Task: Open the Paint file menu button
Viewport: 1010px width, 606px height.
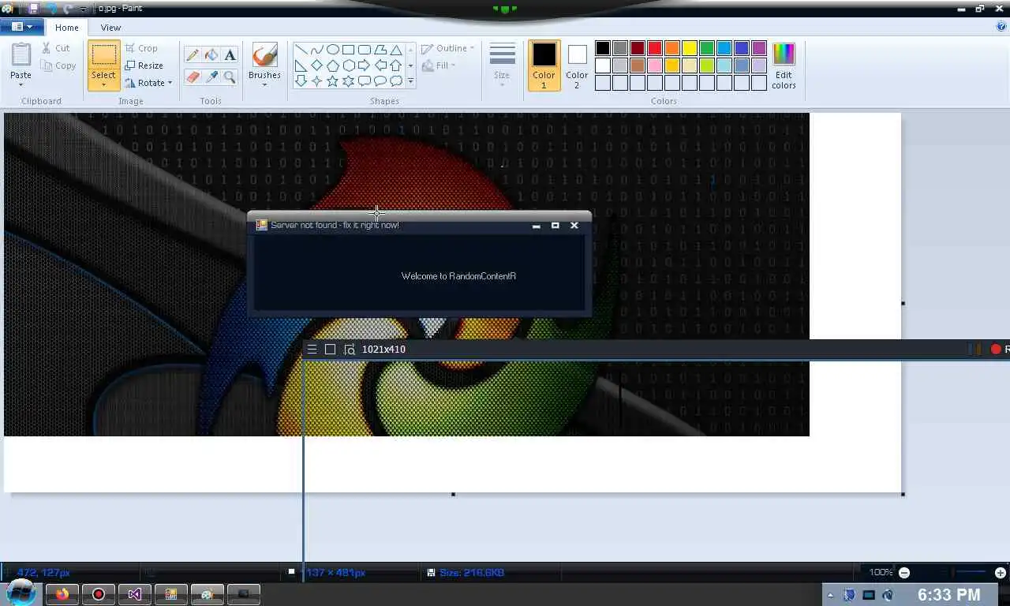Action: coord(21,27)
